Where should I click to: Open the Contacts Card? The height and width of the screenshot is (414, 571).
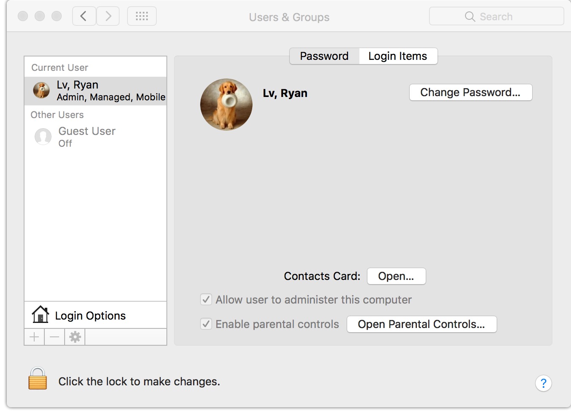coord(396,276)
